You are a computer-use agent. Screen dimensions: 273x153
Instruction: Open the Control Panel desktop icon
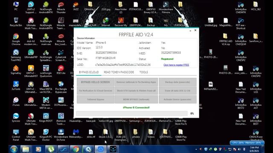16,135
